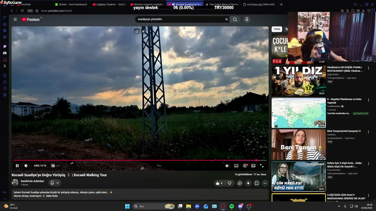Seek on the red video progress bar

(140, 160)
